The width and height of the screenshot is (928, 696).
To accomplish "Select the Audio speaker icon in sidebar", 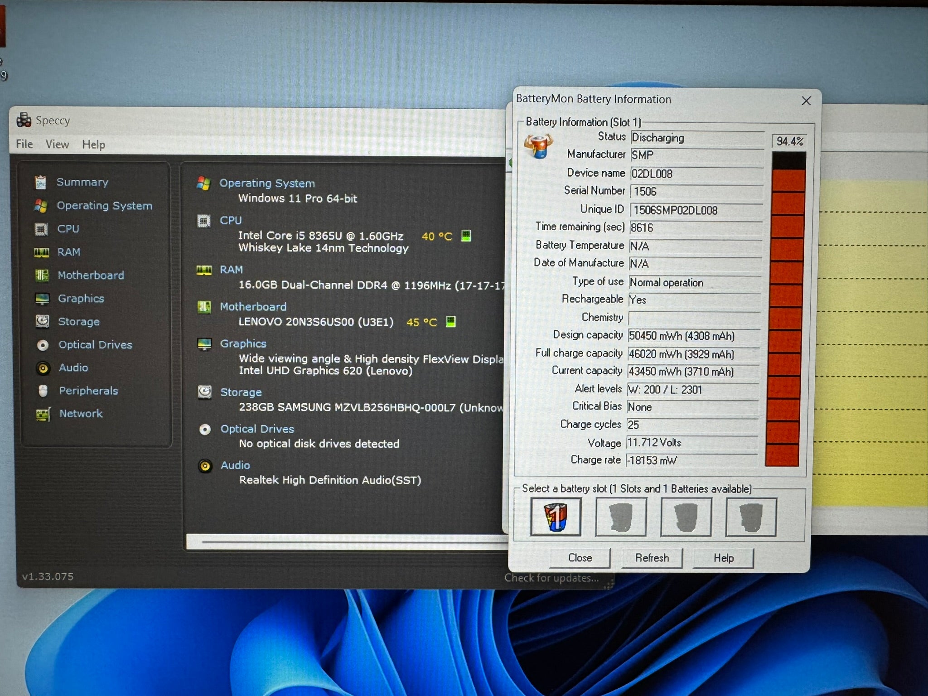I will pyautogui.click(x=43, y=368).
